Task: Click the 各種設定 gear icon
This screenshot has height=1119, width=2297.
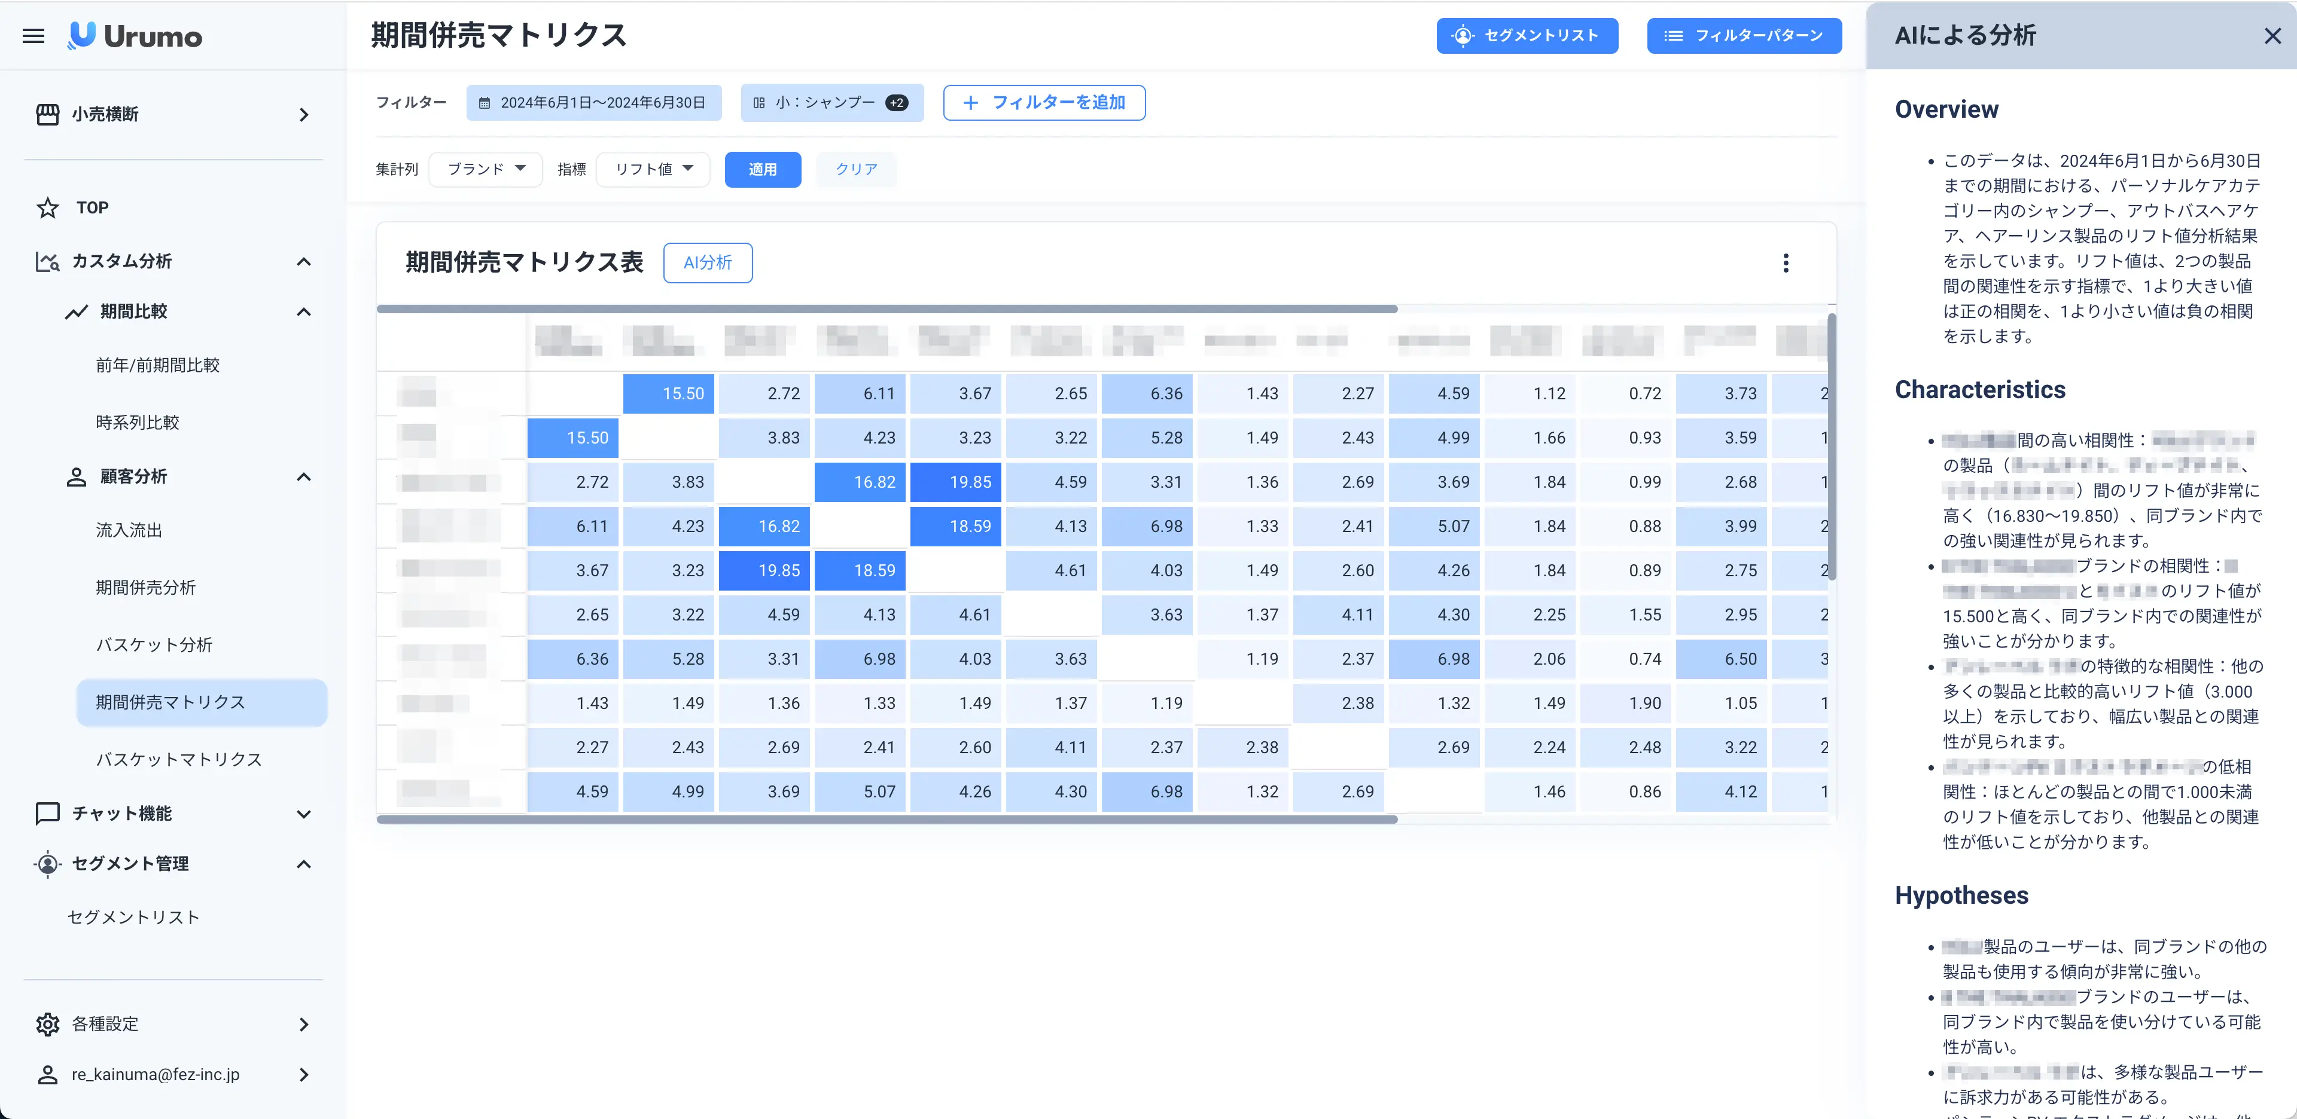Action: click(47, 1024)
